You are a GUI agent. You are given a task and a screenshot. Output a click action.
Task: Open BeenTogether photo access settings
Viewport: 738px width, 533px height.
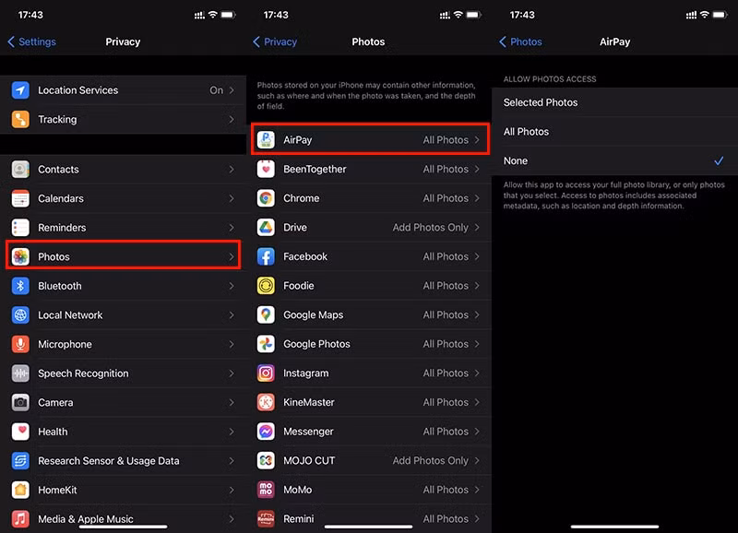pyautogui.click(x=369, y=170)
